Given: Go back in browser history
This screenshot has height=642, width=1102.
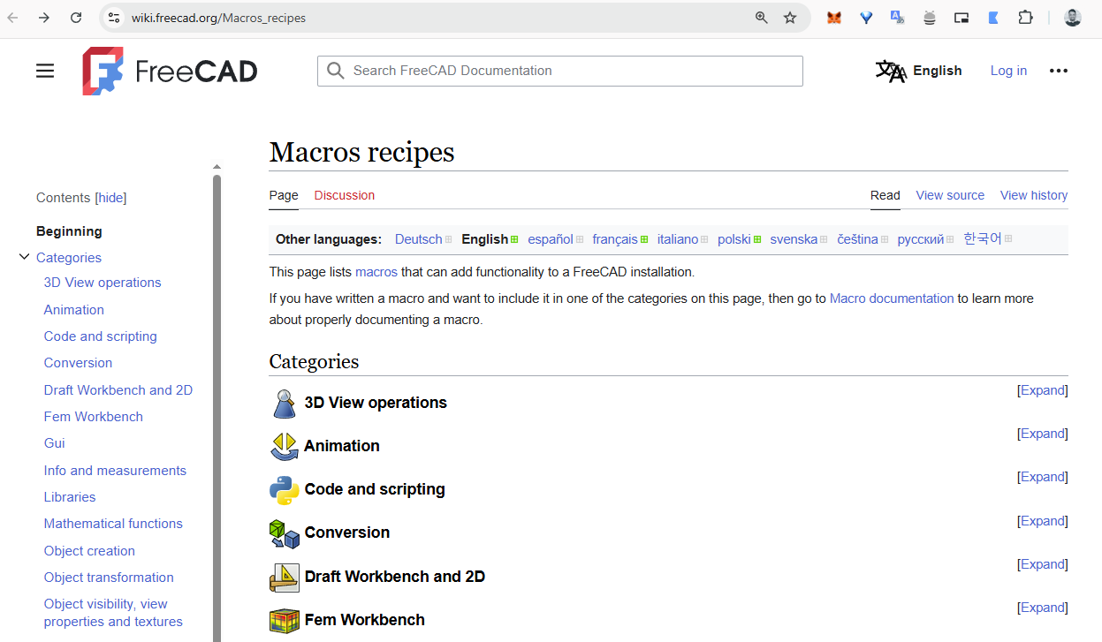Looking at the screenshot, I should point(12,18).
